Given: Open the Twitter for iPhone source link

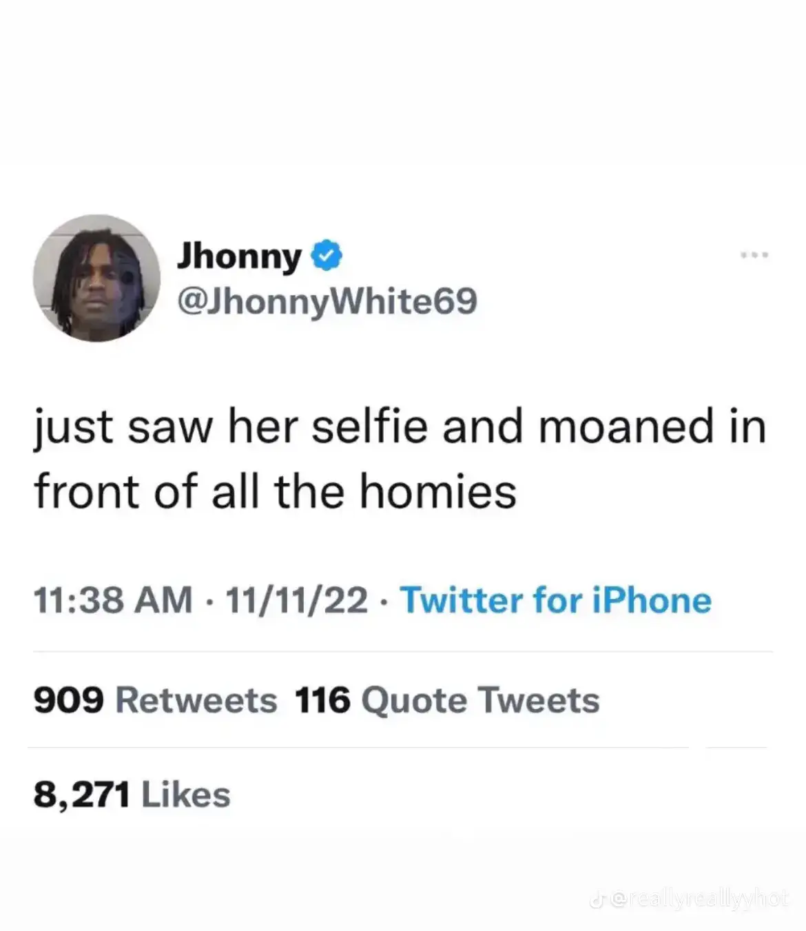Looking at the screenshot, I should 555,600.
